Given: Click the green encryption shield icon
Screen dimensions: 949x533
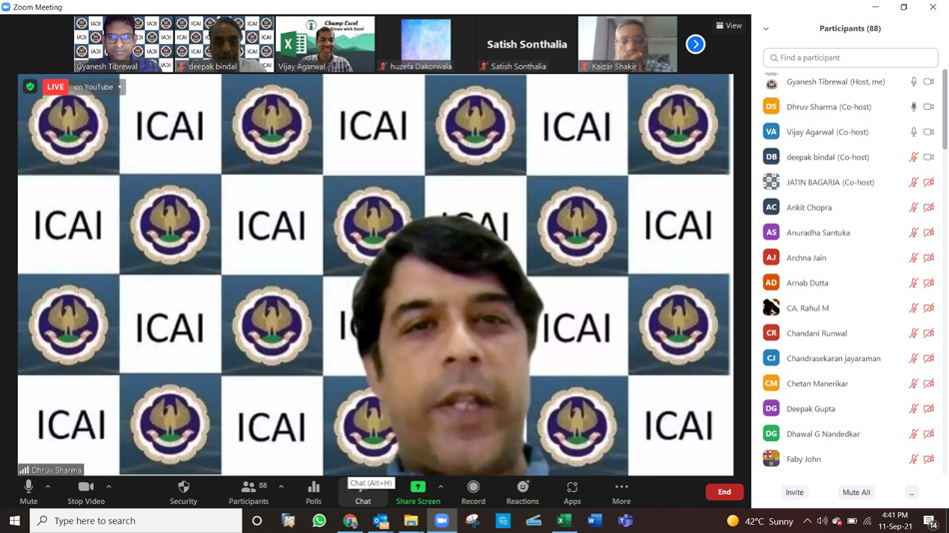Looking at the screenshot, I should pos(30,87).
